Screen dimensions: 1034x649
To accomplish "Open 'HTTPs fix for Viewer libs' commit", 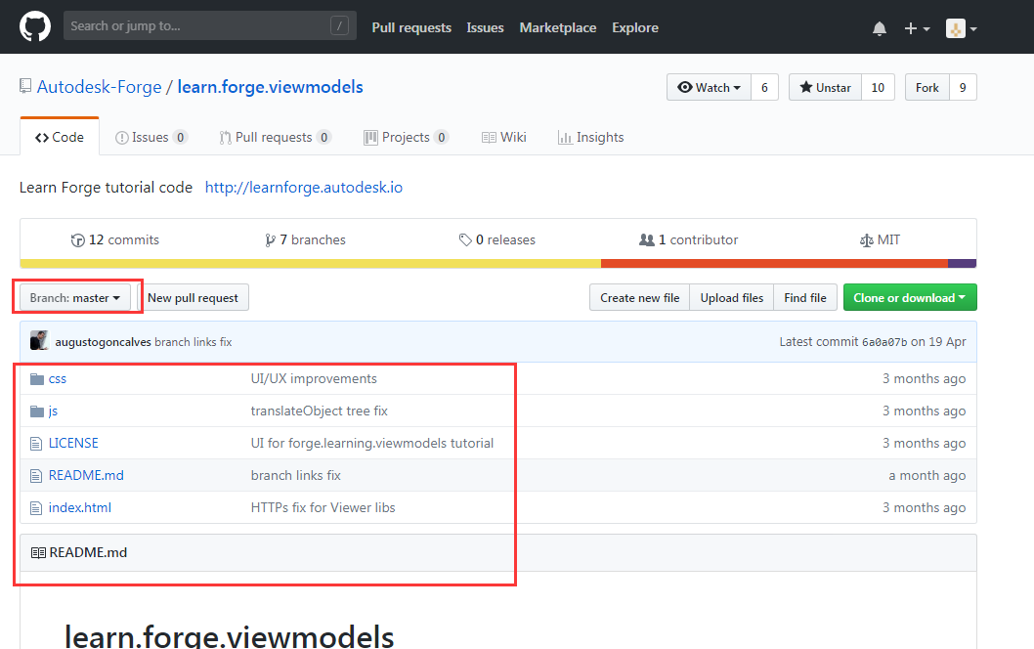I will (323, 508).
